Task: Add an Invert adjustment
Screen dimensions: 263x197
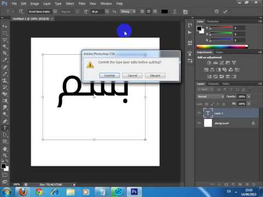Action: click(x=209, y=77)
